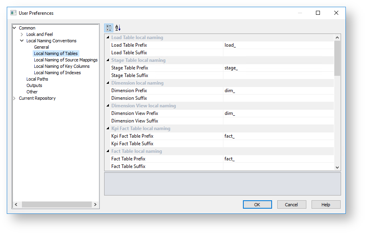Open Help for User Preferences

coord(326,205)
